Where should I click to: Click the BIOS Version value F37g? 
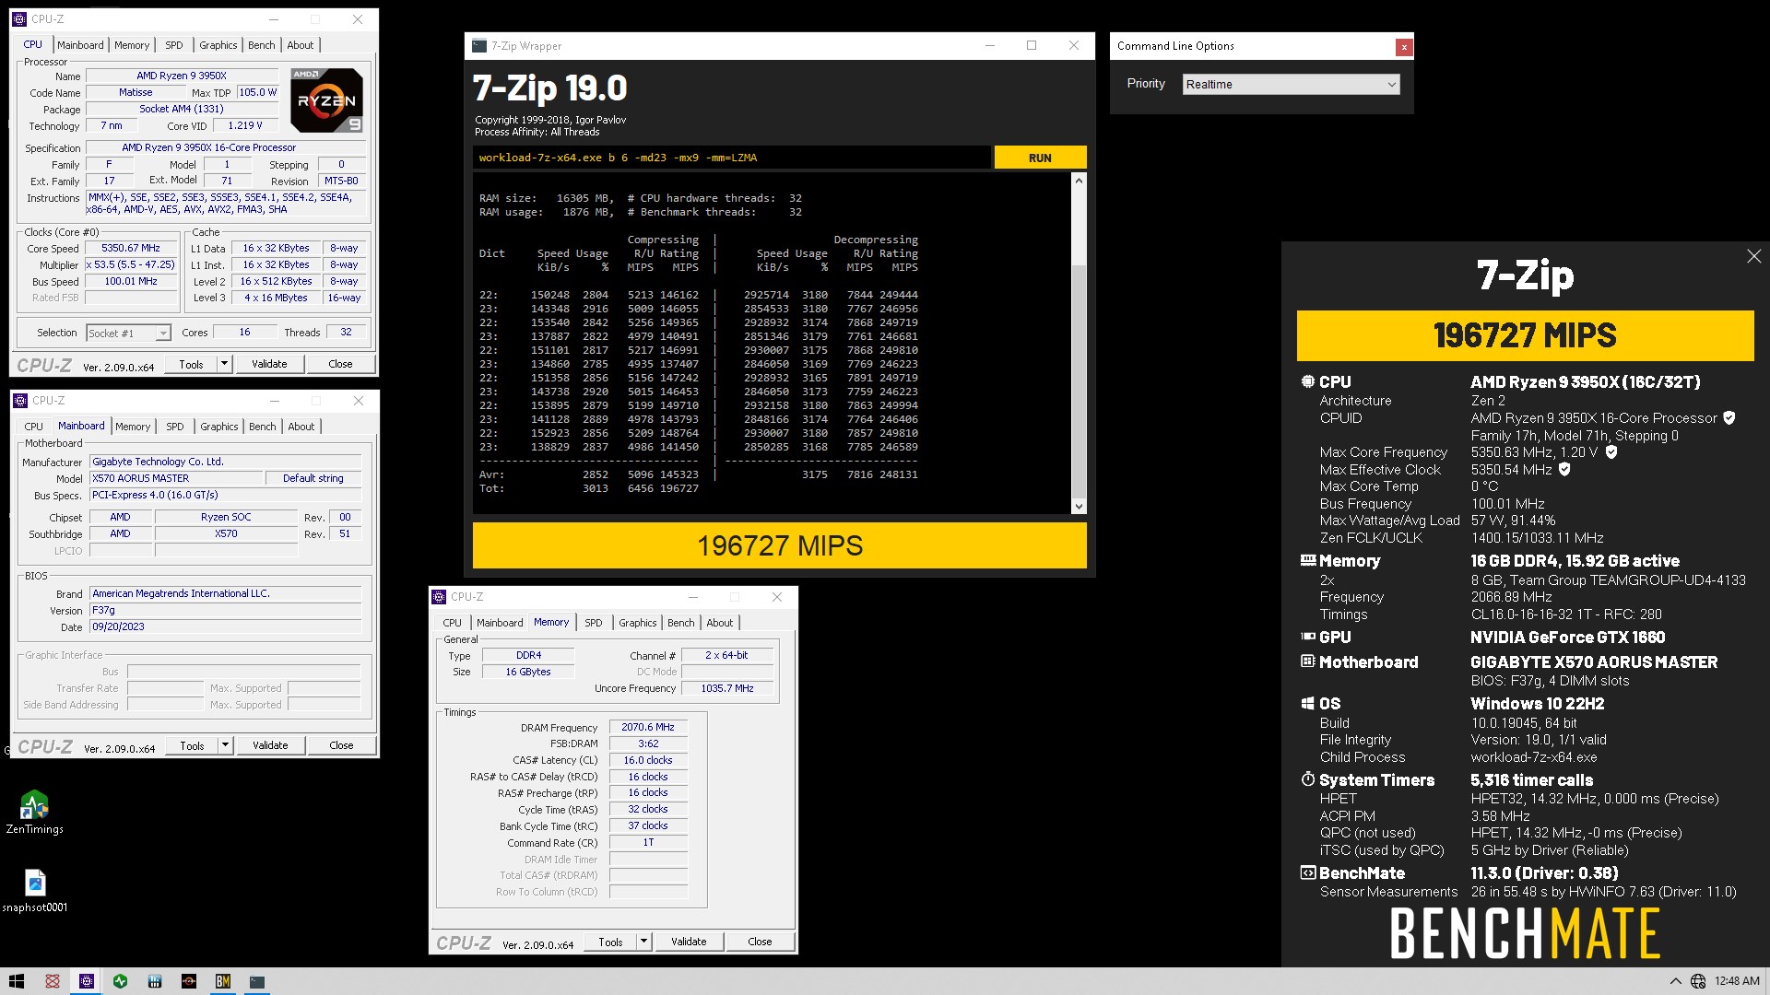coord(226,610)
